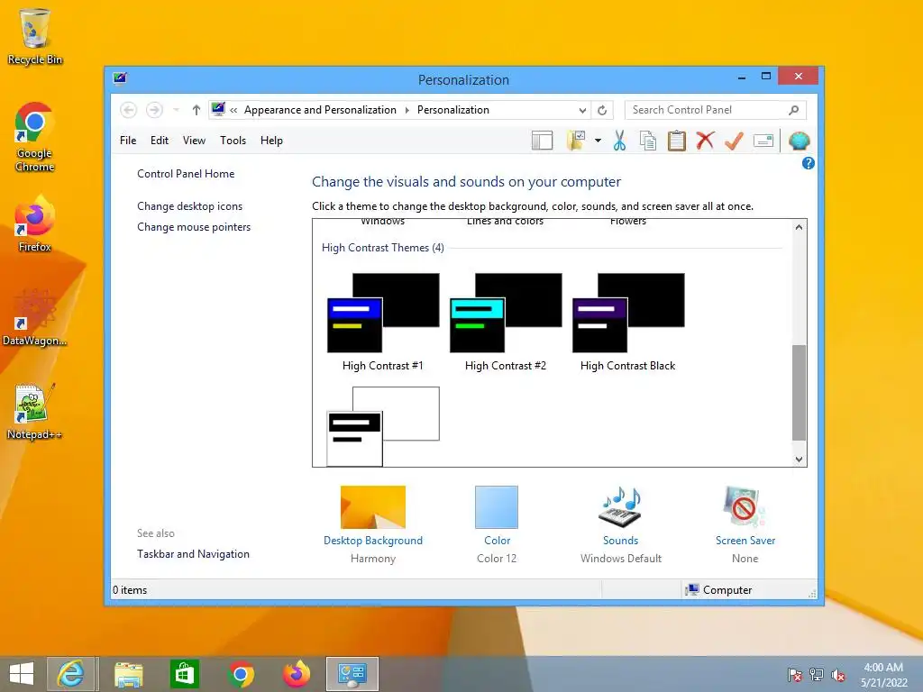Click the theme list scrollbar thumb

point(799,393)
